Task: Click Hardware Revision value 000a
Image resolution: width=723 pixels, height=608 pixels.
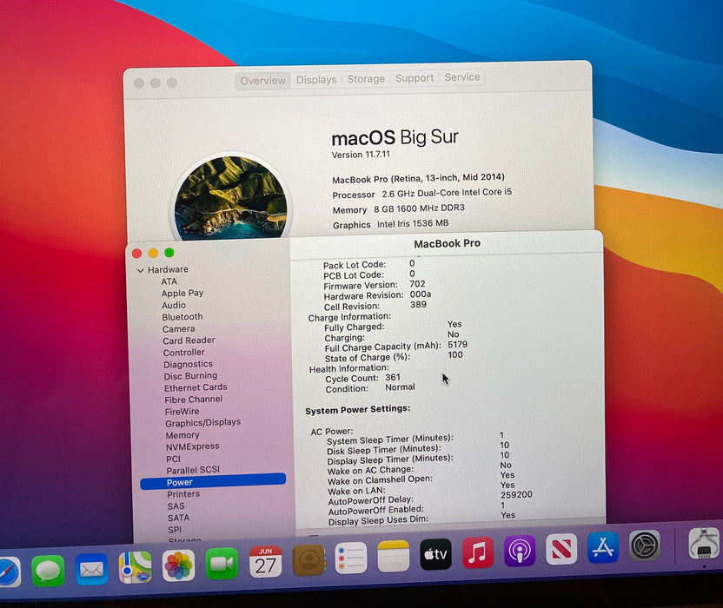Action: pos(421,294)
